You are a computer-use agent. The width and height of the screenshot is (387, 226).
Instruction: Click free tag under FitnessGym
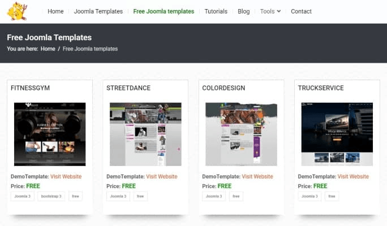pyautogui.click(x=75, y=196)
